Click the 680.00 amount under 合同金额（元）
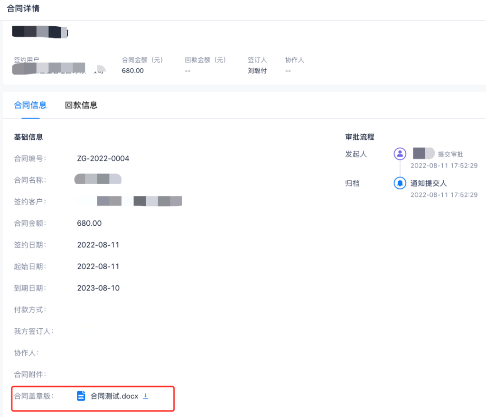The width and height of the screenshot is (486, 417). click(x=133, y=71)
